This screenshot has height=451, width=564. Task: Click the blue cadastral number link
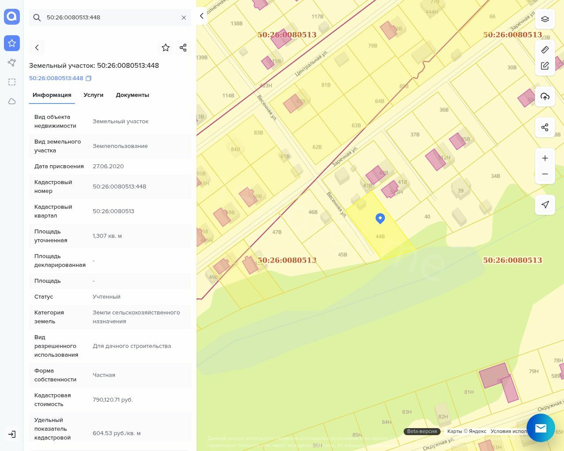(x=56, y=78)
